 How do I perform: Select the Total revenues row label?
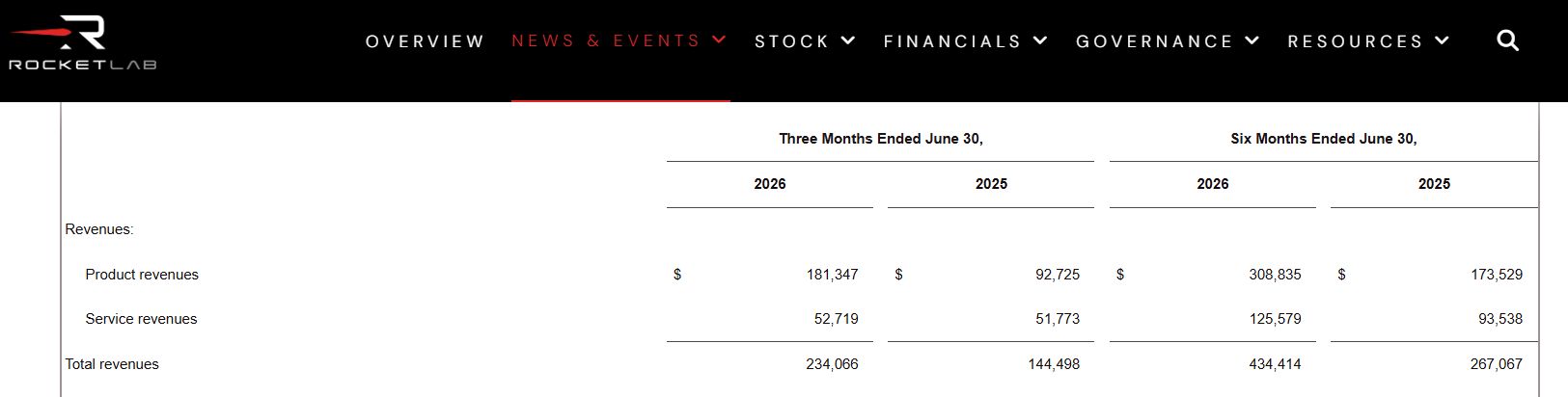tap(112, 364)
